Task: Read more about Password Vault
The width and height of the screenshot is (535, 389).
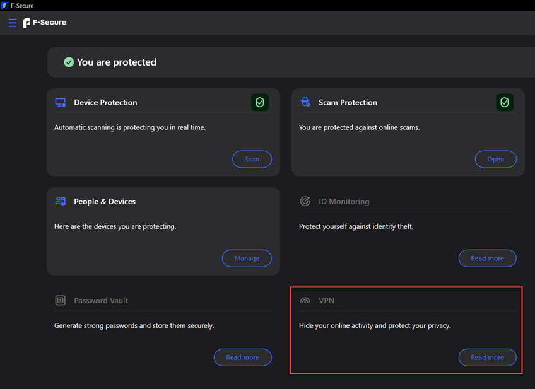Action: [x=242, y=357]
